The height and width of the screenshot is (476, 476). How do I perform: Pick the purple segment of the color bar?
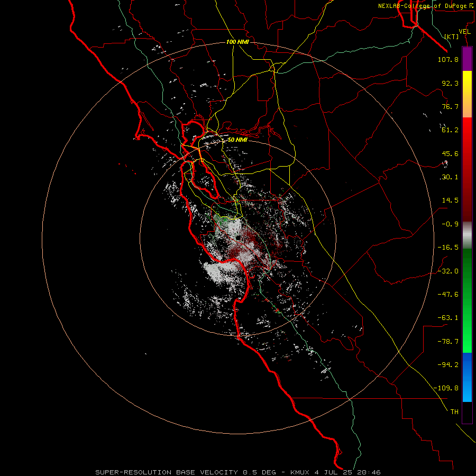click(467, 59)
